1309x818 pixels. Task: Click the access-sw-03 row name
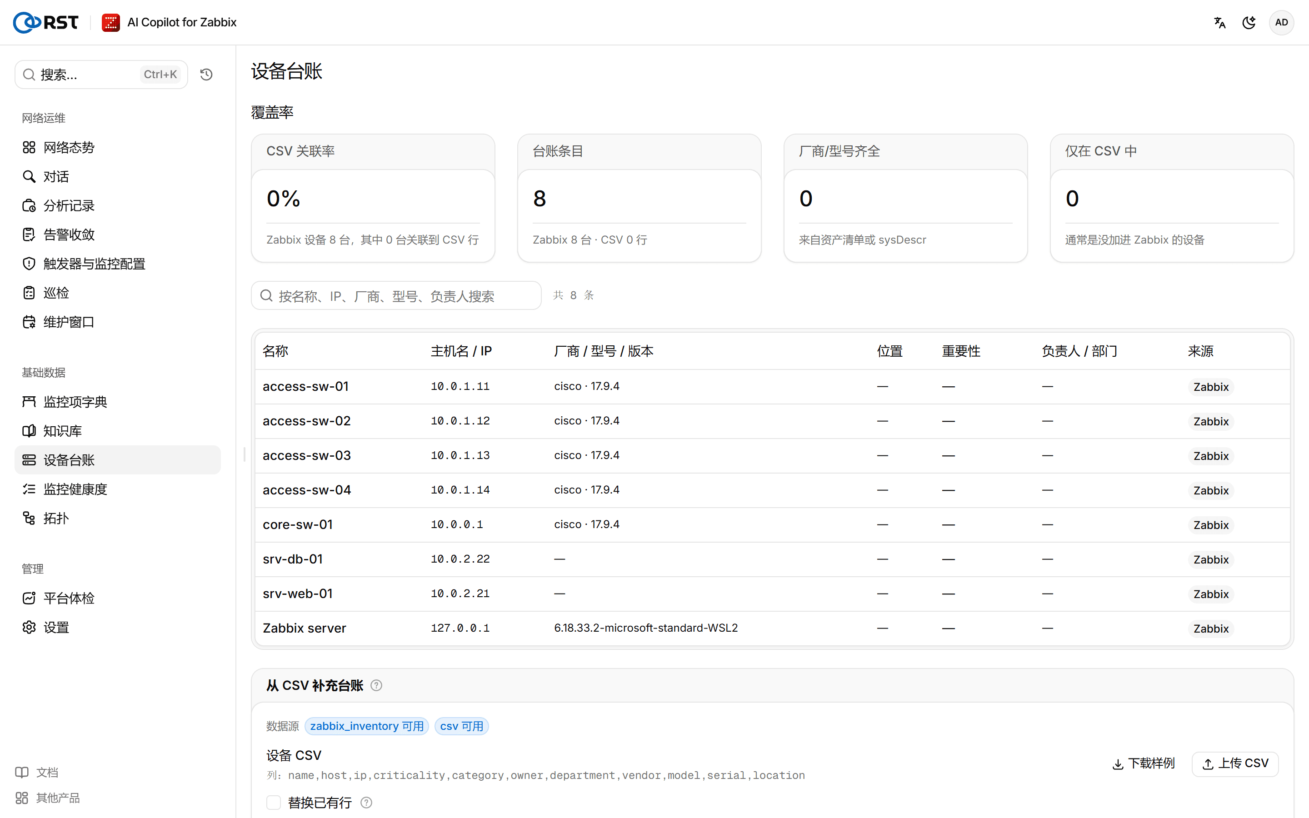307,455
